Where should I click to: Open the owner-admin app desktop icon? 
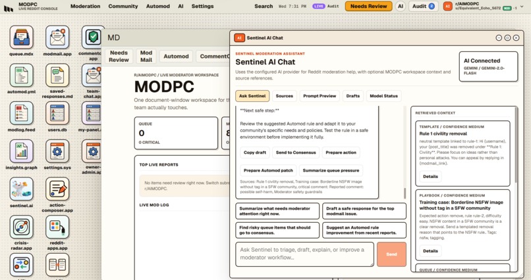[x=92, y=151]
